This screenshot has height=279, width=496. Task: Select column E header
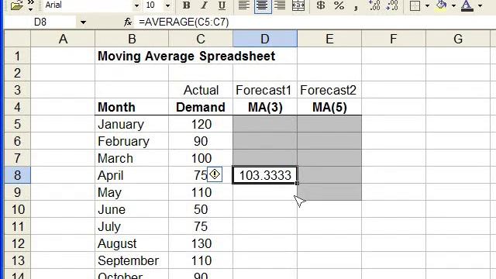pyautogui.click(x=329, y=39)
